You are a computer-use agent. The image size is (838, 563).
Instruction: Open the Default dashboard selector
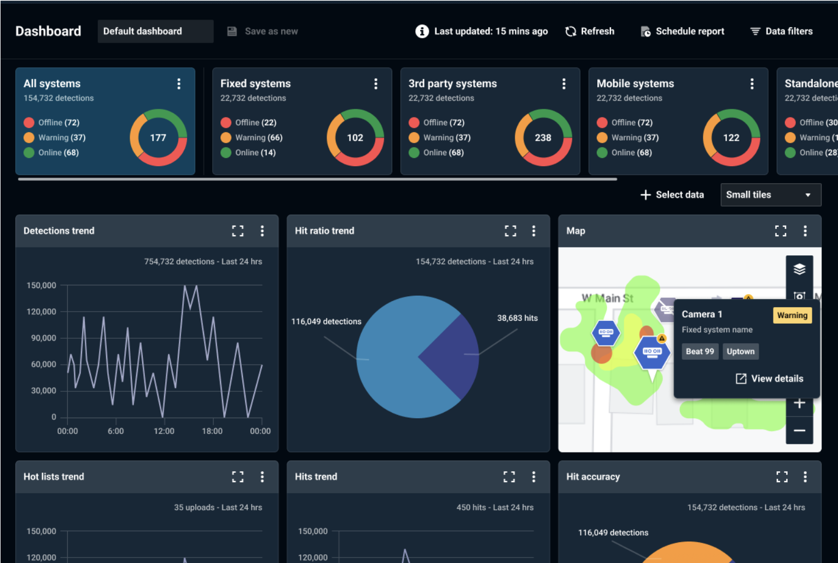point(155,31)
